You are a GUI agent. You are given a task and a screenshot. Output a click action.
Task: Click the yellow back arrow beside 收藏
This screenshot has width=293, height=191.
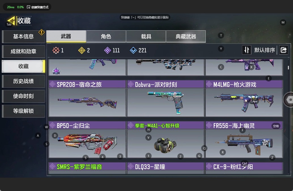coord(11,21)
